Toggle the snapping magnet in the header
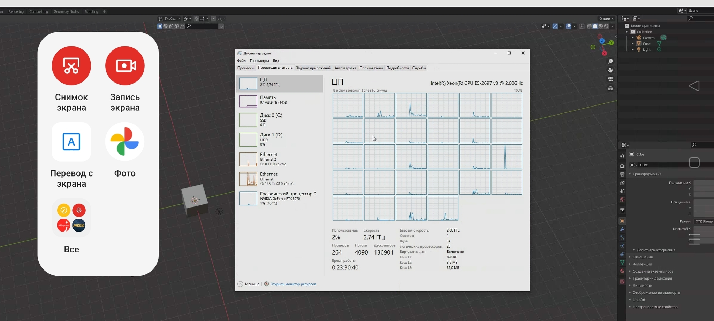The image size is (714, 321). 196,19
